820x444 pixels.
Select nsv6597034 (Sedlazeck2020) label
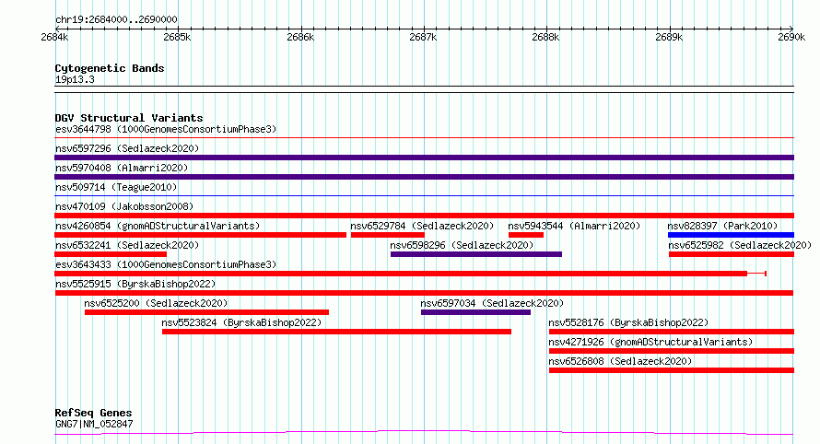point(492,303)
